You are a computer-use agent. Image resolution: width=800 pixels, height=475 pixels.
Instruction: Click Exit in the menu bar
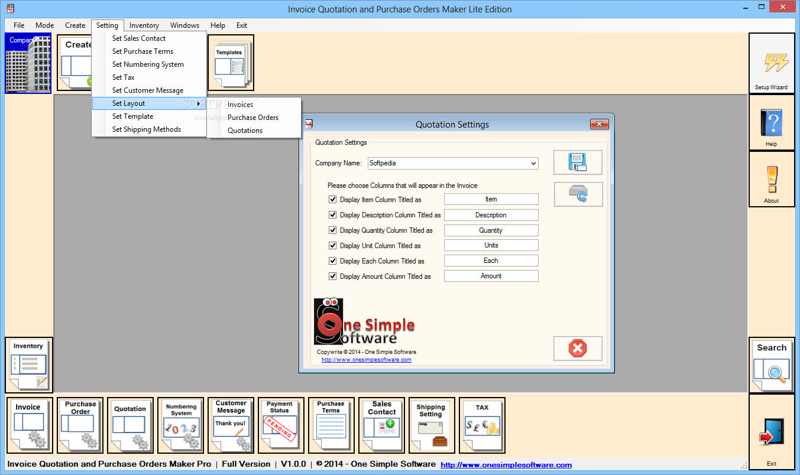tap(242, 25)
